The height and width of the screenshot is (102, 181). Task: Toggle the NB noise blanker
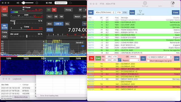56,17
